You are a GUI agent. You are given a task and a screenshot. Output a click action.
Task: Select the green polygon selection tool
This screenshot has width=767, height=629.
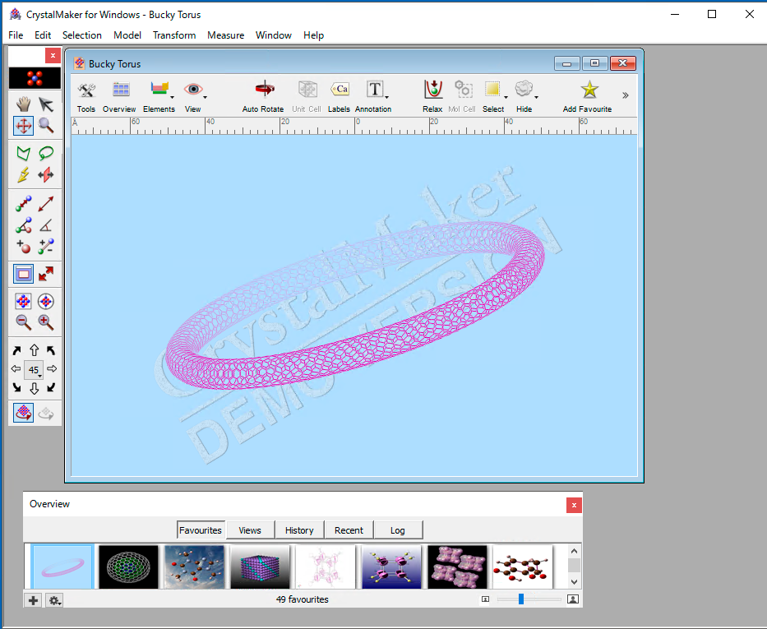click(23, 154)
